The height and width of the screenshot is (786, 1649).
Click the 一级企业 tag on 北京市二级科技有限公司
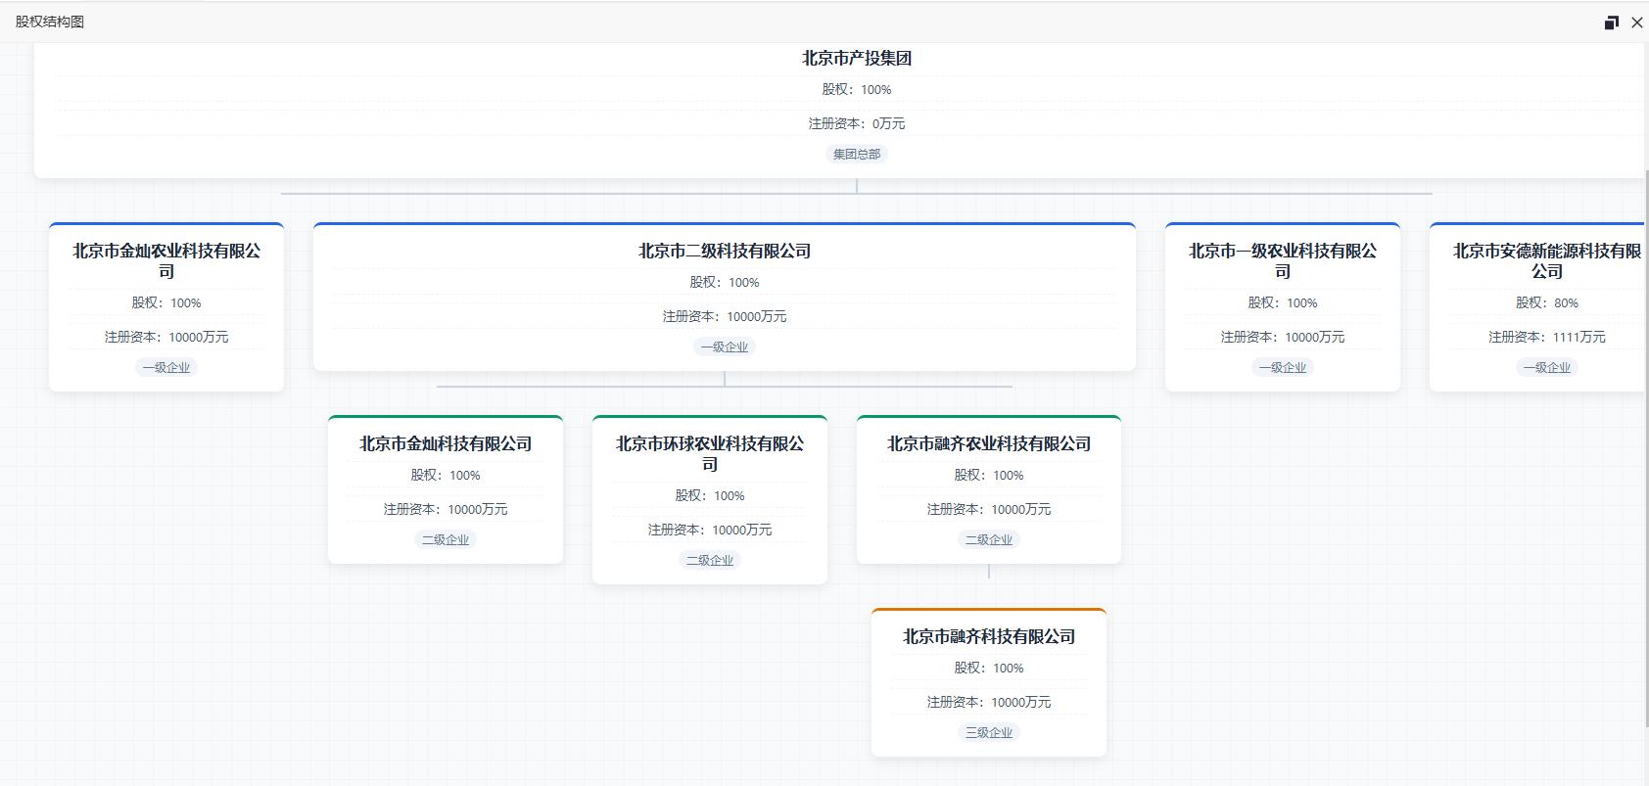click(x=724, y=347)
